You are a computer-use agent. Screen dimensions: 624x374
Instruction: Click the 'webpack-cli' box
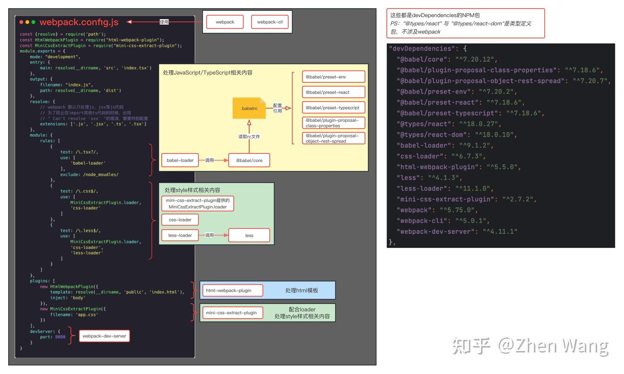coord(270,22)
